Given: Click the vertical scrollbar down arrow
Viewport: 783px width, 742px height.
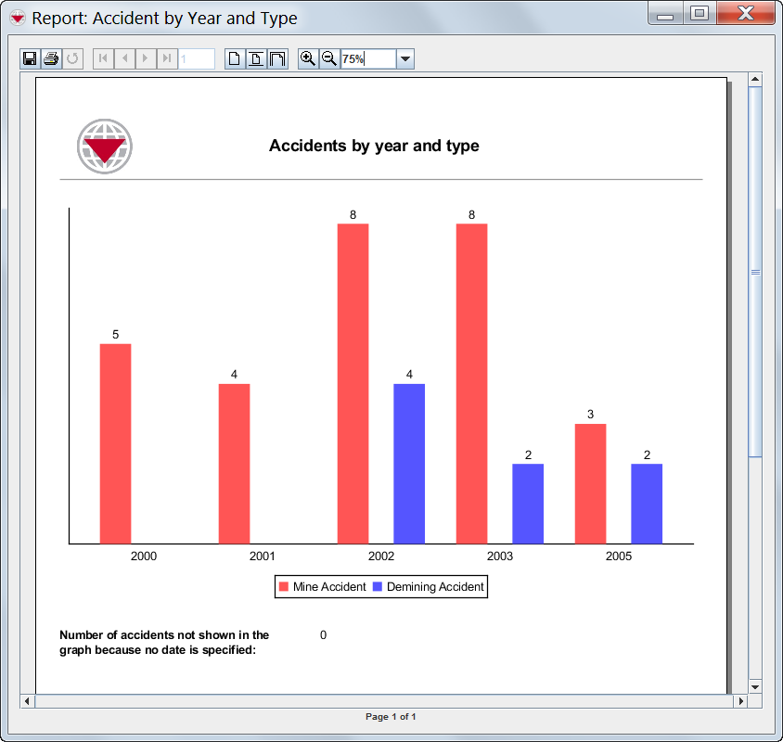Looking at the screenshot, I should (x=754, y=685).
